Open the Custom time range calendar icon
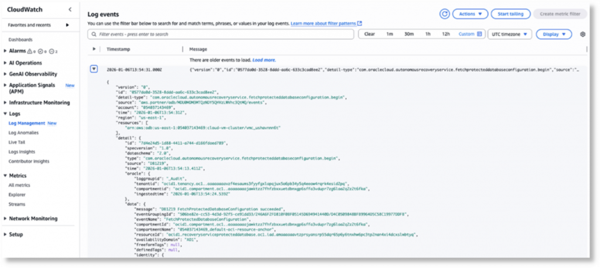 [x=479, y=34]
